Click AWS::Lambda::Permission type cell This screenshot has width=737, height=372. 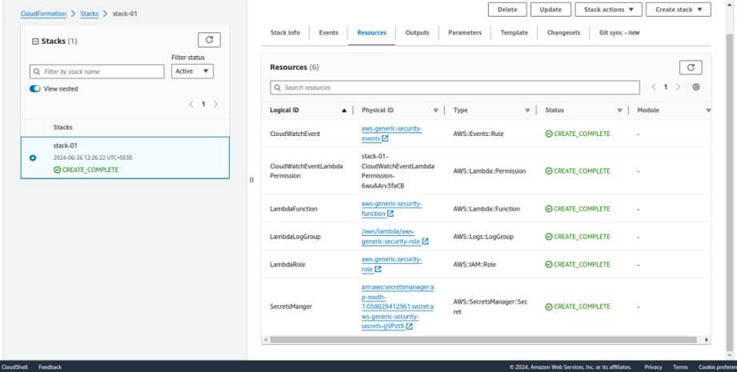coord(489,171)
